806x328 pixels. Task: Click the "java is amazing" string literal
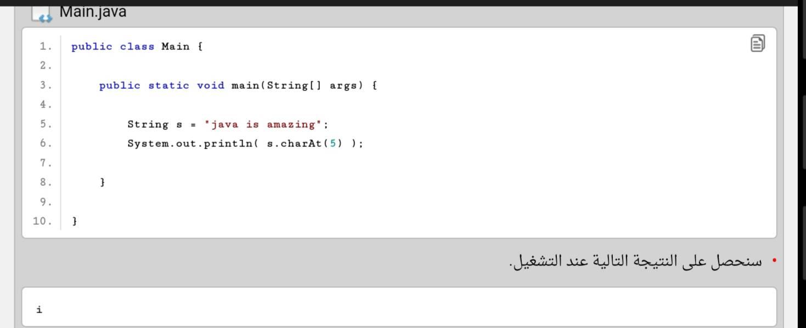pos(263,125)
